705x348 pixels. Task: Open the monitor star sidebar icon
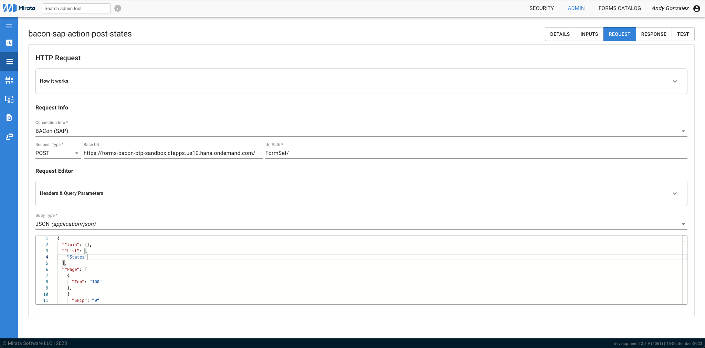(9, 99)
